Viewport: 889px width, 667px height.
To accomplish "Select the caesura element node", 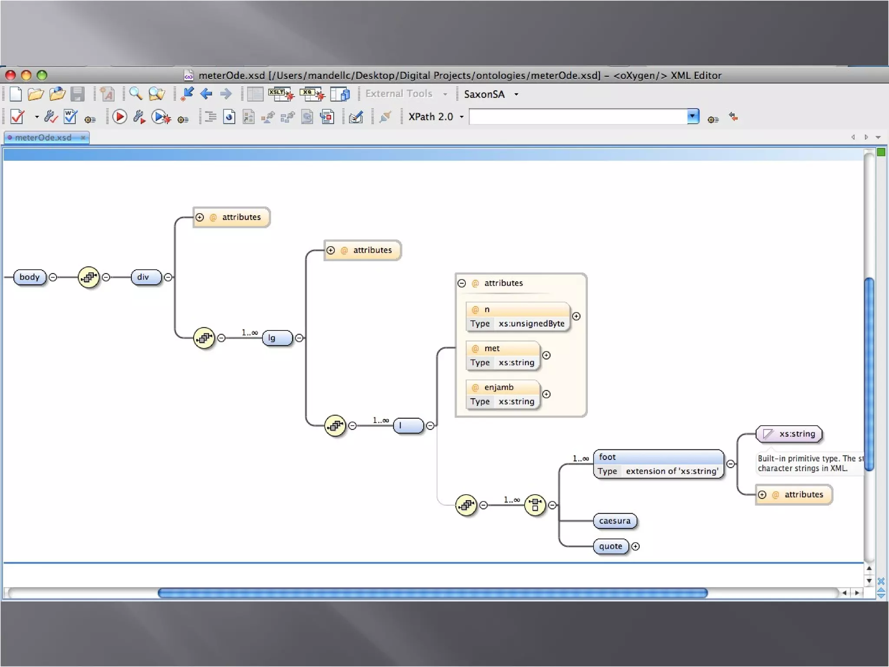I will (x=614, y=521).
